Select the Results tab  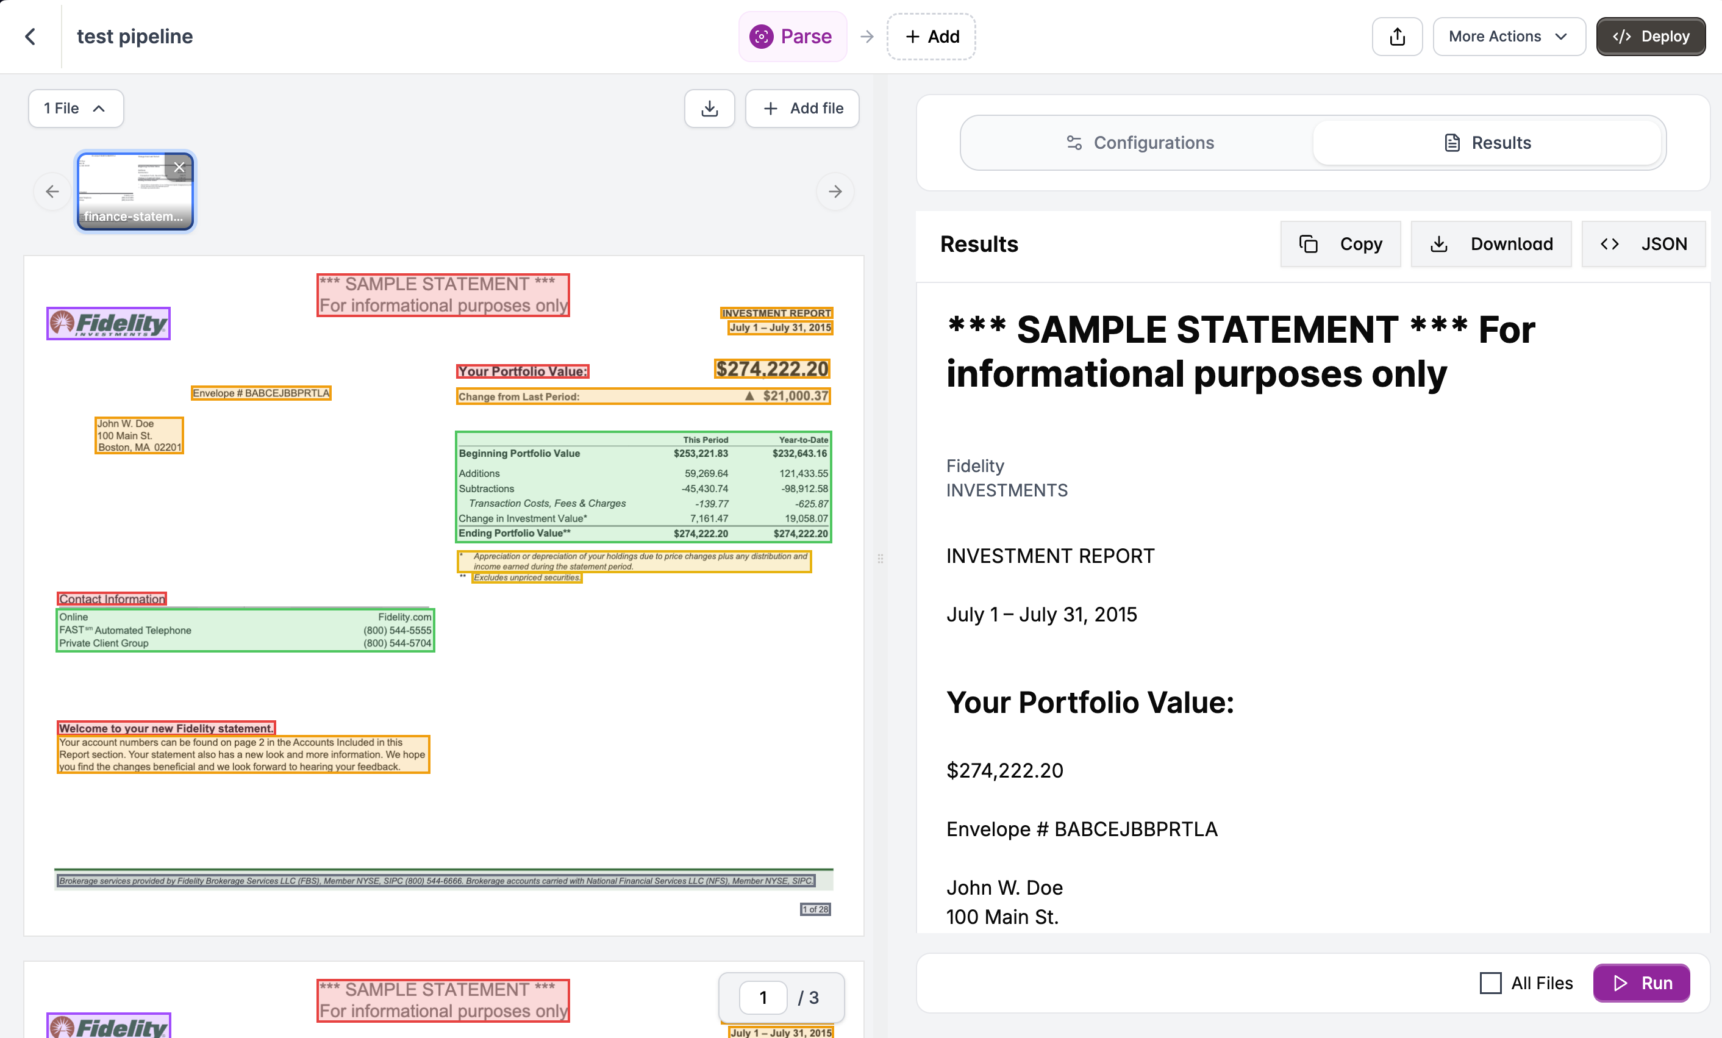tap(1487, 143)
